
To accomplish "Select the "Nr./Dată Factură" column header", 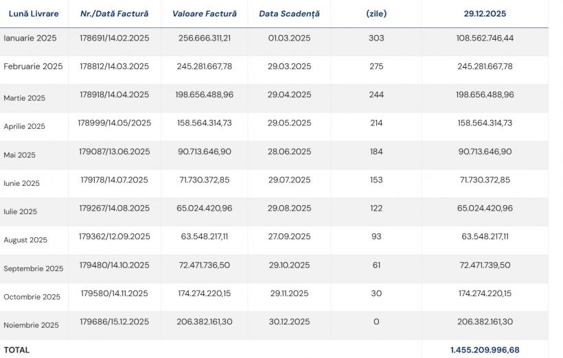I will coord(114,14).
